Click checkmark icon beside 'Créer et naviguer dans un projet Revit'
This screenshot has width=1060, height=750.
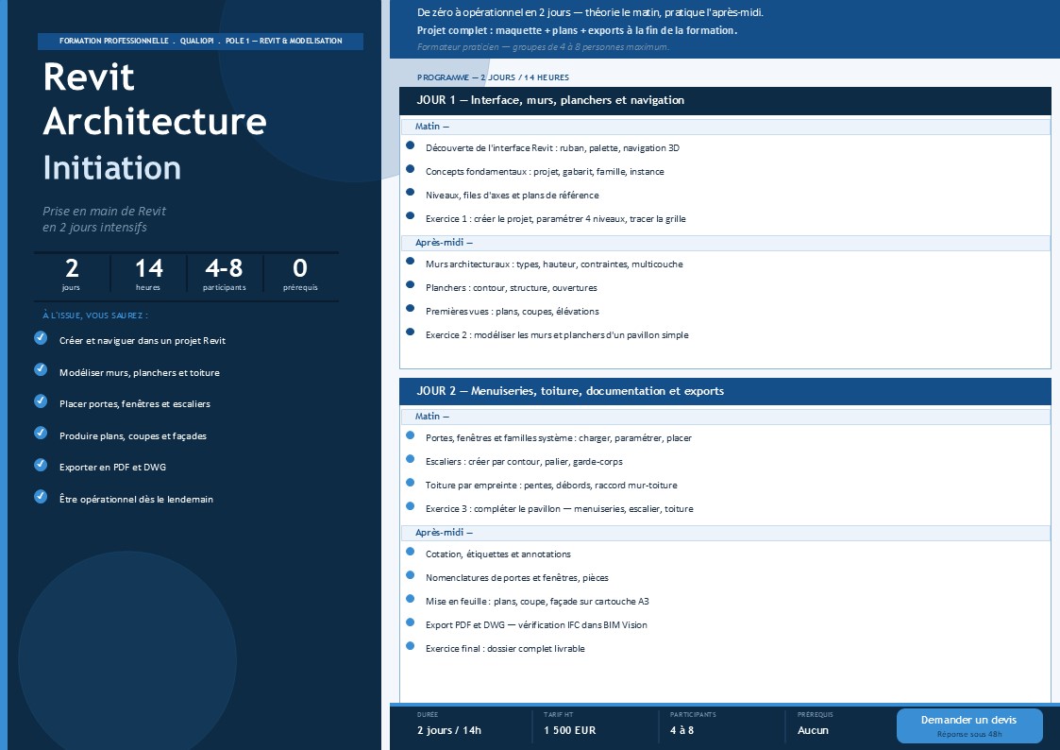pyautogui.click(x=41, y=337)
